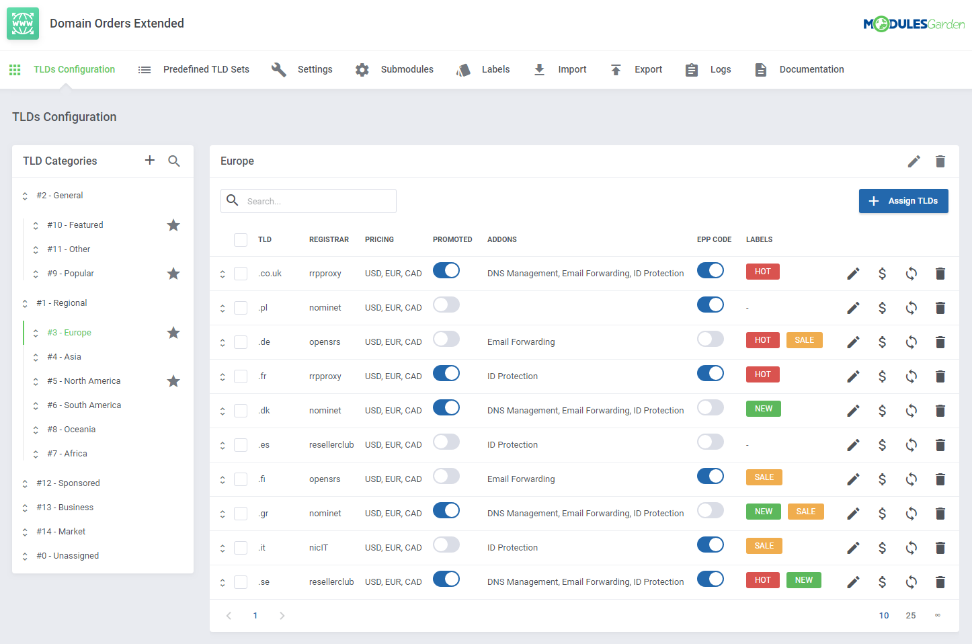Turn off EPP Code toggle for .co.uk
This screenshot has height=644, width=972.
[710, 271]
